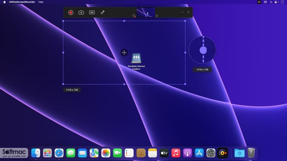The image size is (287, 161).
Task: Open the Apple menu
Action: point(4,2)
